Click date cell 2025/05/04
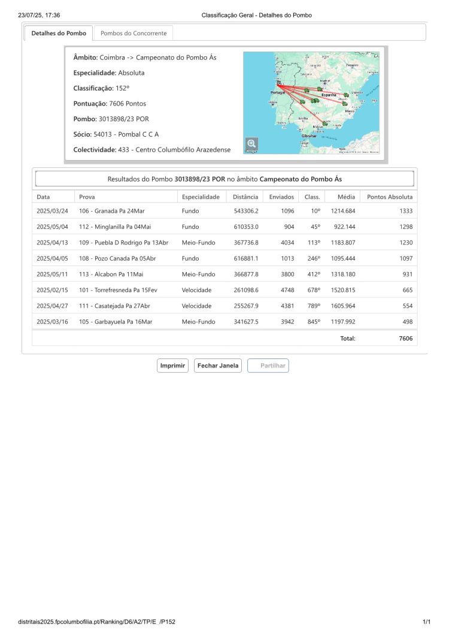Screen dimensions: 449x636 coord(52,227)
